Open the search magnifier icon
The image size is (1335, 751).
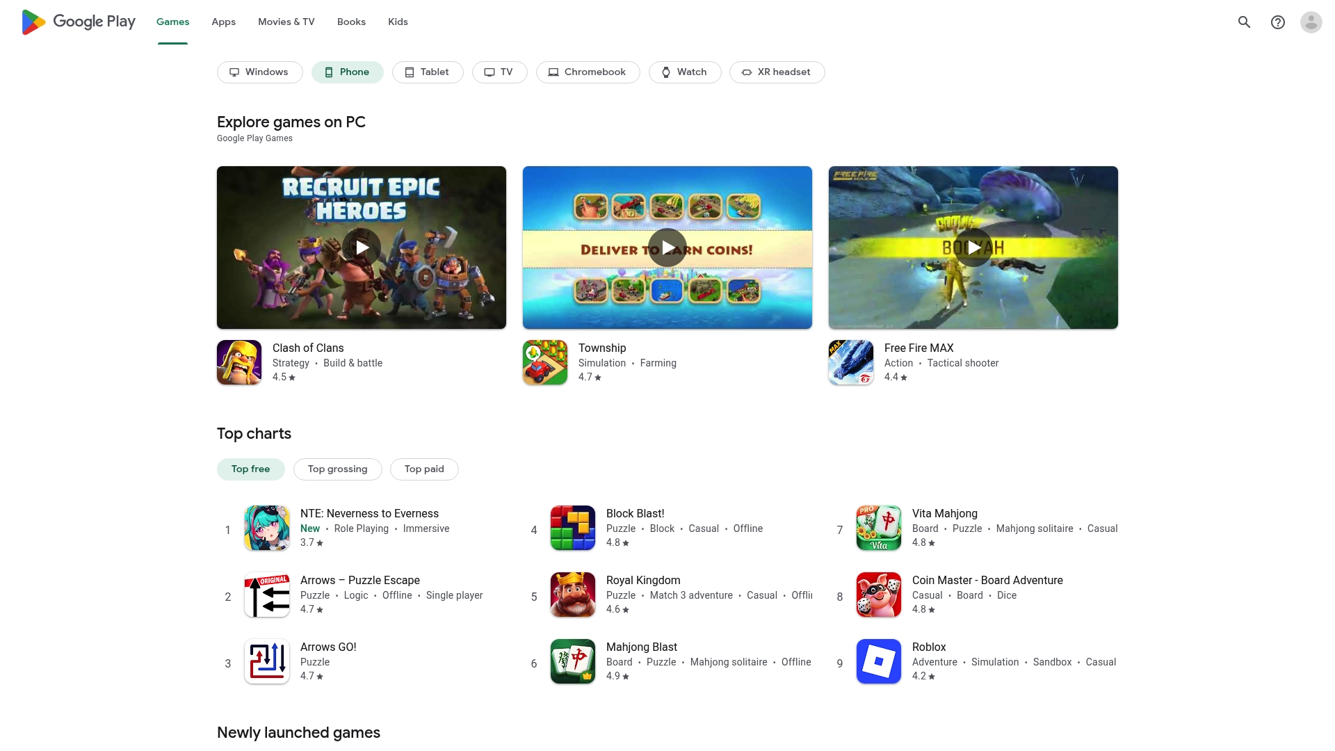click(1245, 22)
